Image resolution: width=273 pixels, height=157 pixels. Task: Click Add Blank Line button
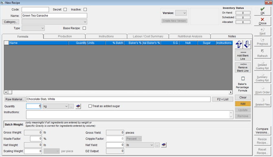[x=243, y=55]
